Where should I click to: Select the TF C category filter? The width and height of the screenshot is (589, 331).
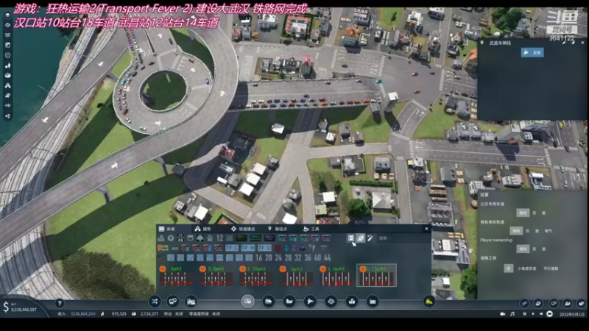[x=232, y=248]
